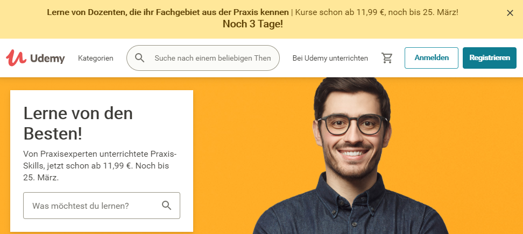The image size is (523, 234).
Task: Open the 'Bei Udemy unterrichten' link
Action: click(x=330, y=58)
